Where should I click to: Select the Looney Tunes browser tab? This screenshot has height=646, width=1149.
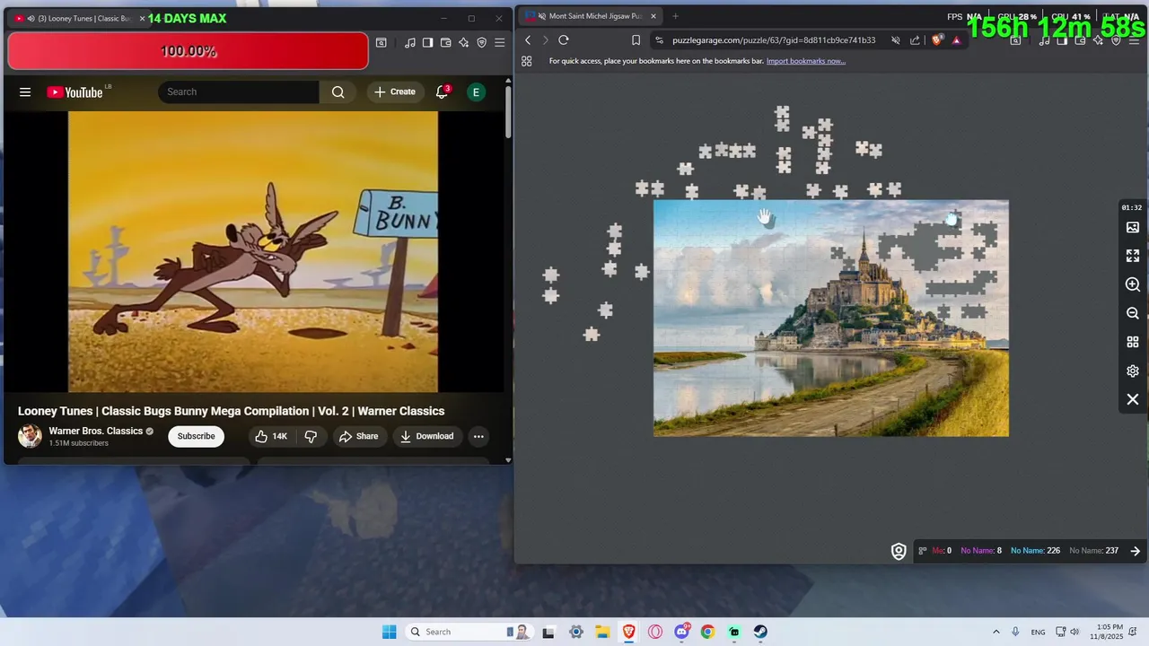click(x=79, y=18)
